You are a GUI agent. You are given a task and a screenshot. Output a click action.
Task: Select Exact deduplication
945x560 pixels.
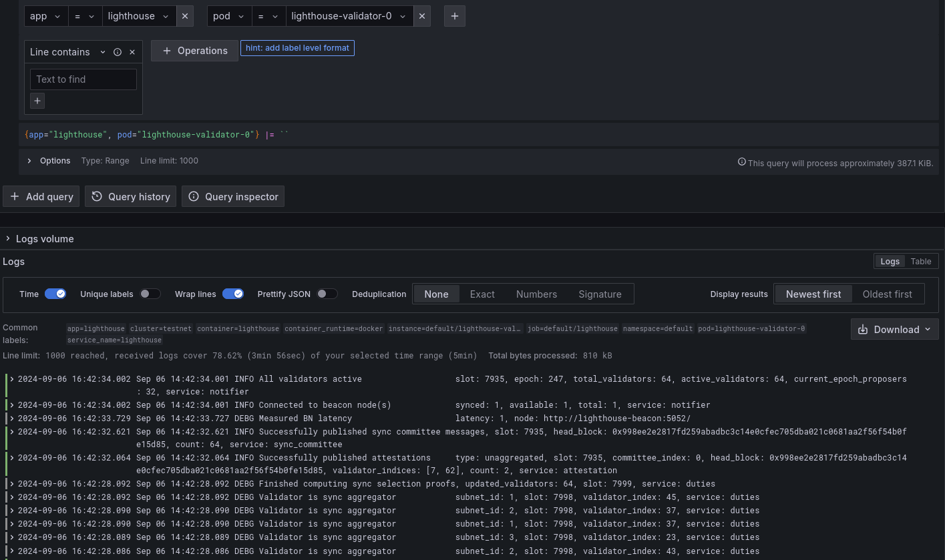(482, 294)
